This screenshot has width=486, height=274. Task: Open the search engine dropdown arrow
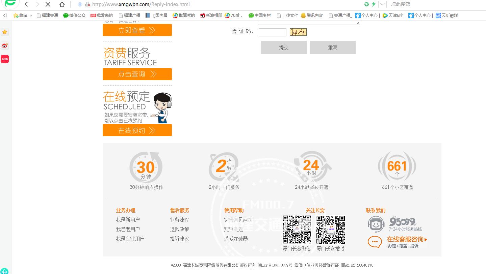(x=382, y=4)
